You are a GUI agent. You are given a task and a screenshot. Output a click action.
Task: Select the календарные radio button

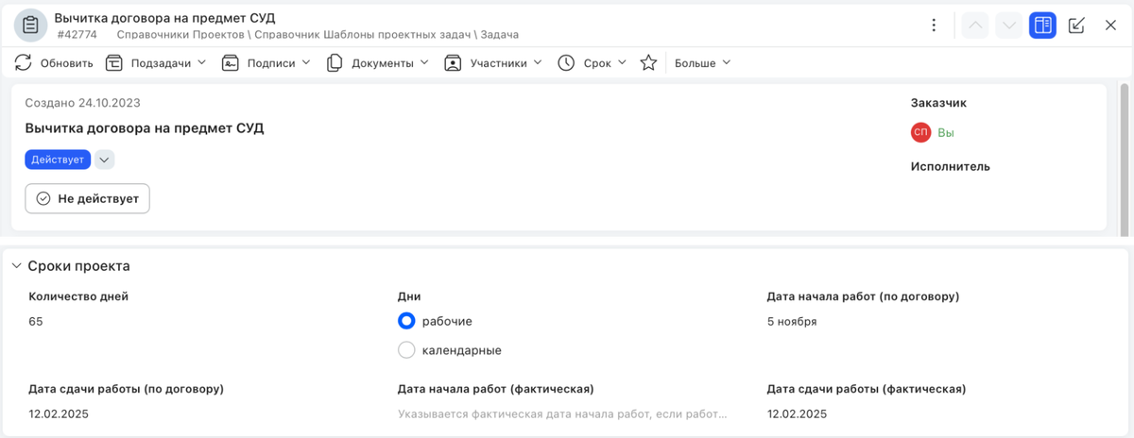coord(407,350)
